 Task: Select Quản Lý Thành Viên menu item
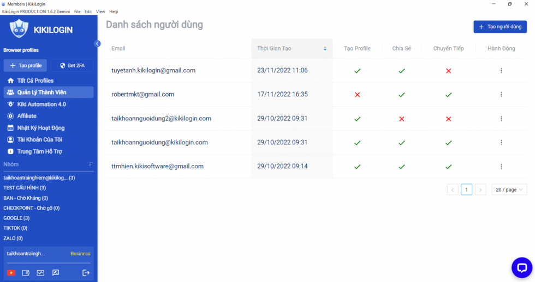tap(49, 92)
